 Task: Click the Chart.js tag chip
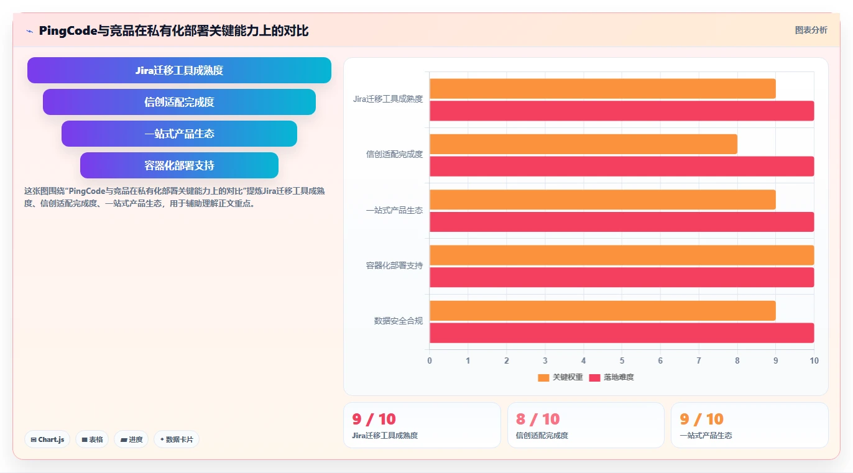click(47, 439)
